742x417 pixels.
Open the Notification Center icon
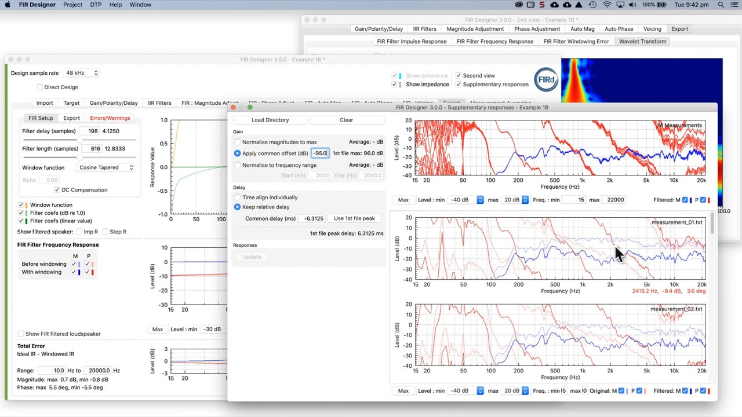pyautogui.click(x=734, y=5)
